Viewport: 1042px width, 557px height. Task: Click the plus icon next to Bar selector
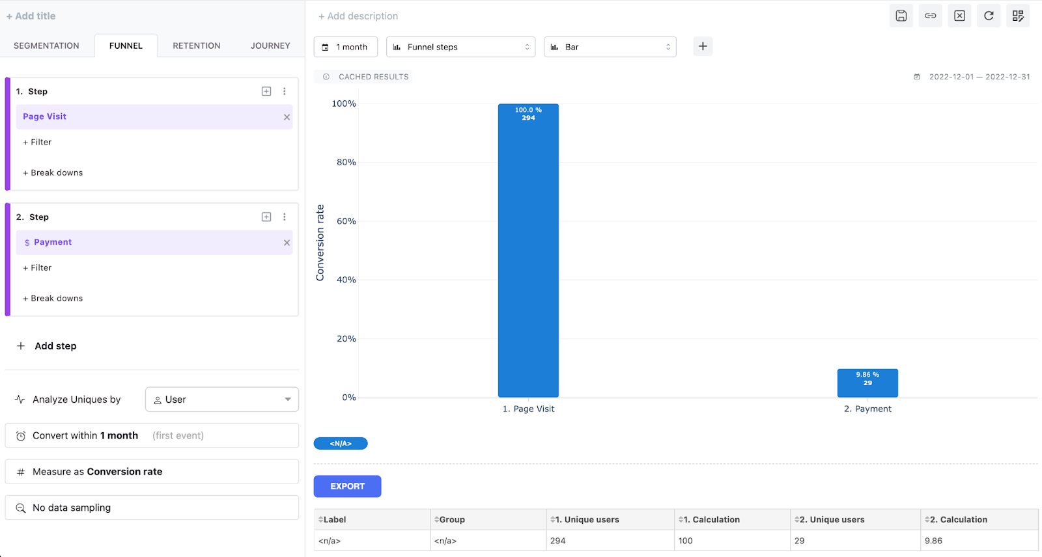click(x=703, y=46)
